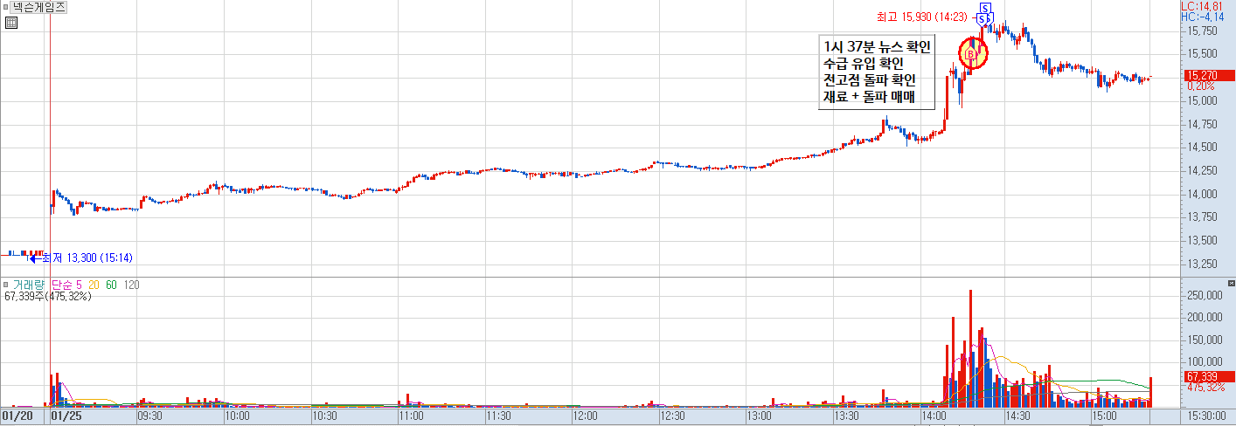Viewport: 1236px width, 426px height.
Task: Select the 넥슨게임즈 stock name label
Action: 38,6
